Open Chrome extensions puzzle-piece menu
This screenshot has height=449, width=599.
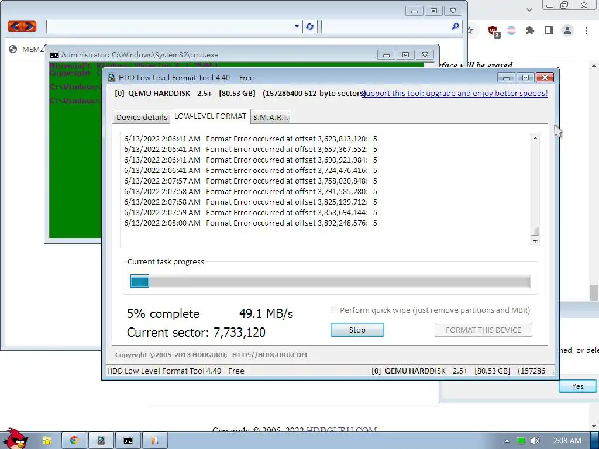(x=530, y=30)
